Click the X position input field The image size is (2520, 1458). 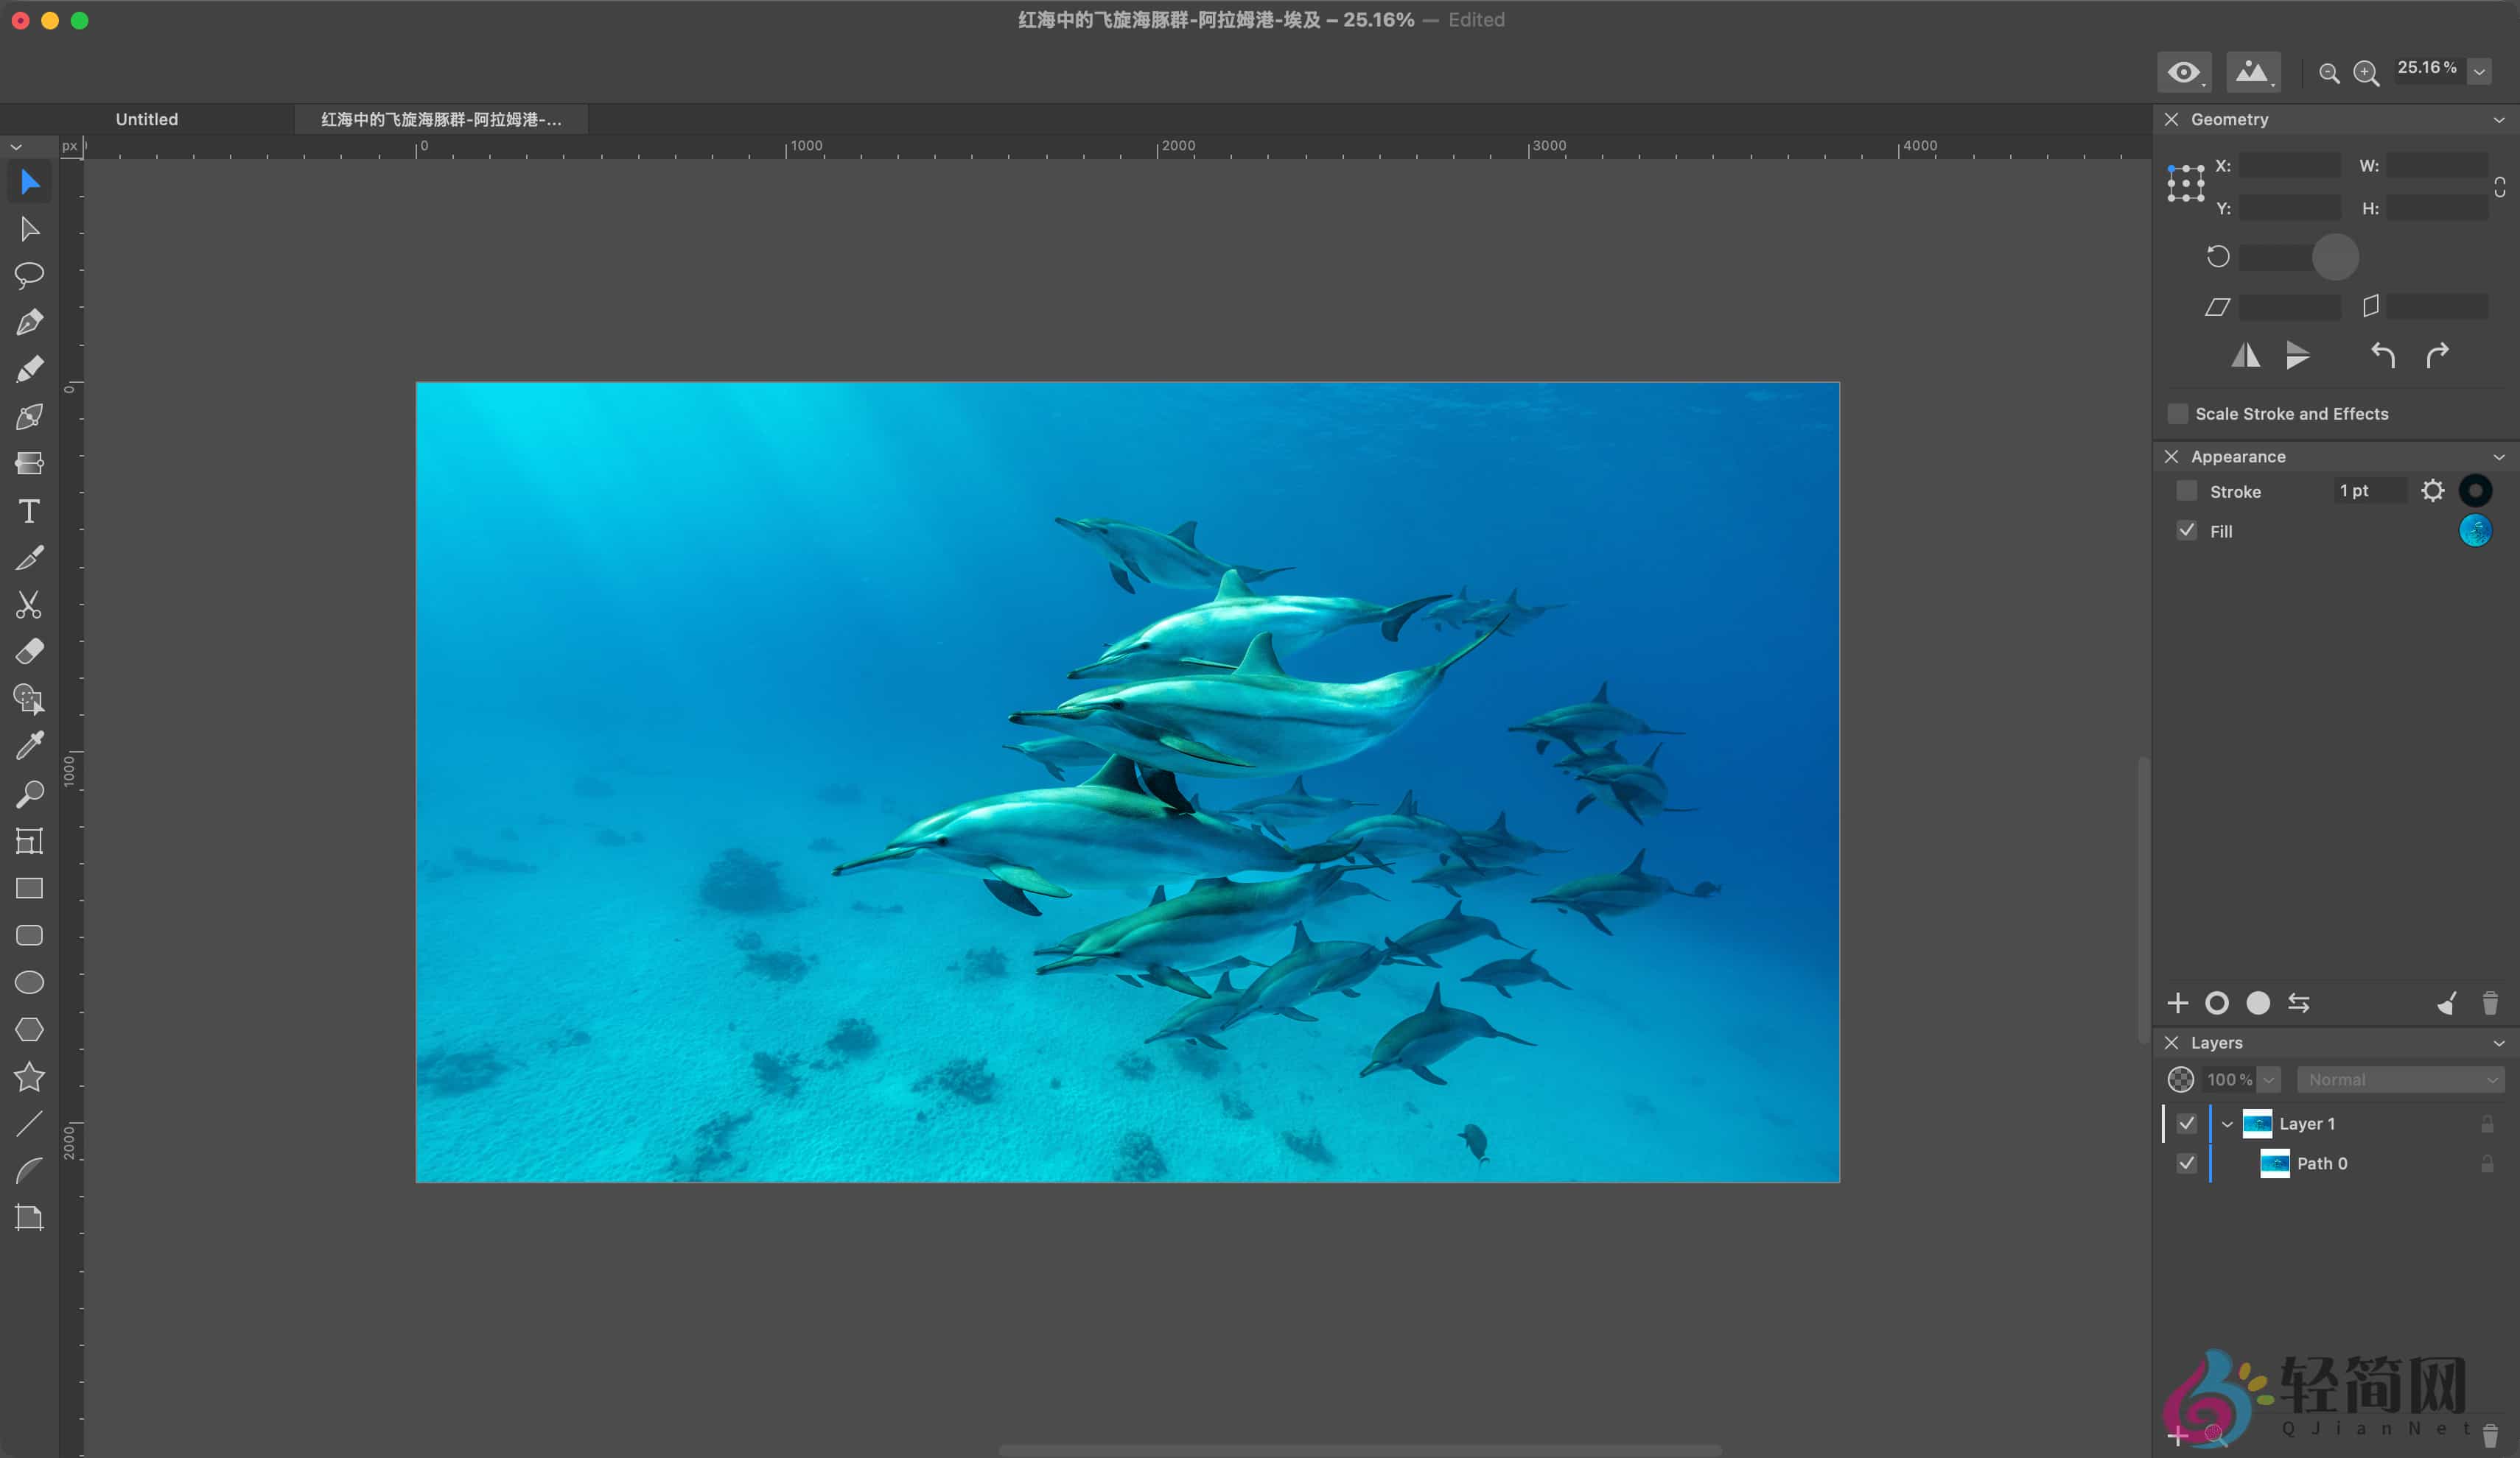(2290, 166)
